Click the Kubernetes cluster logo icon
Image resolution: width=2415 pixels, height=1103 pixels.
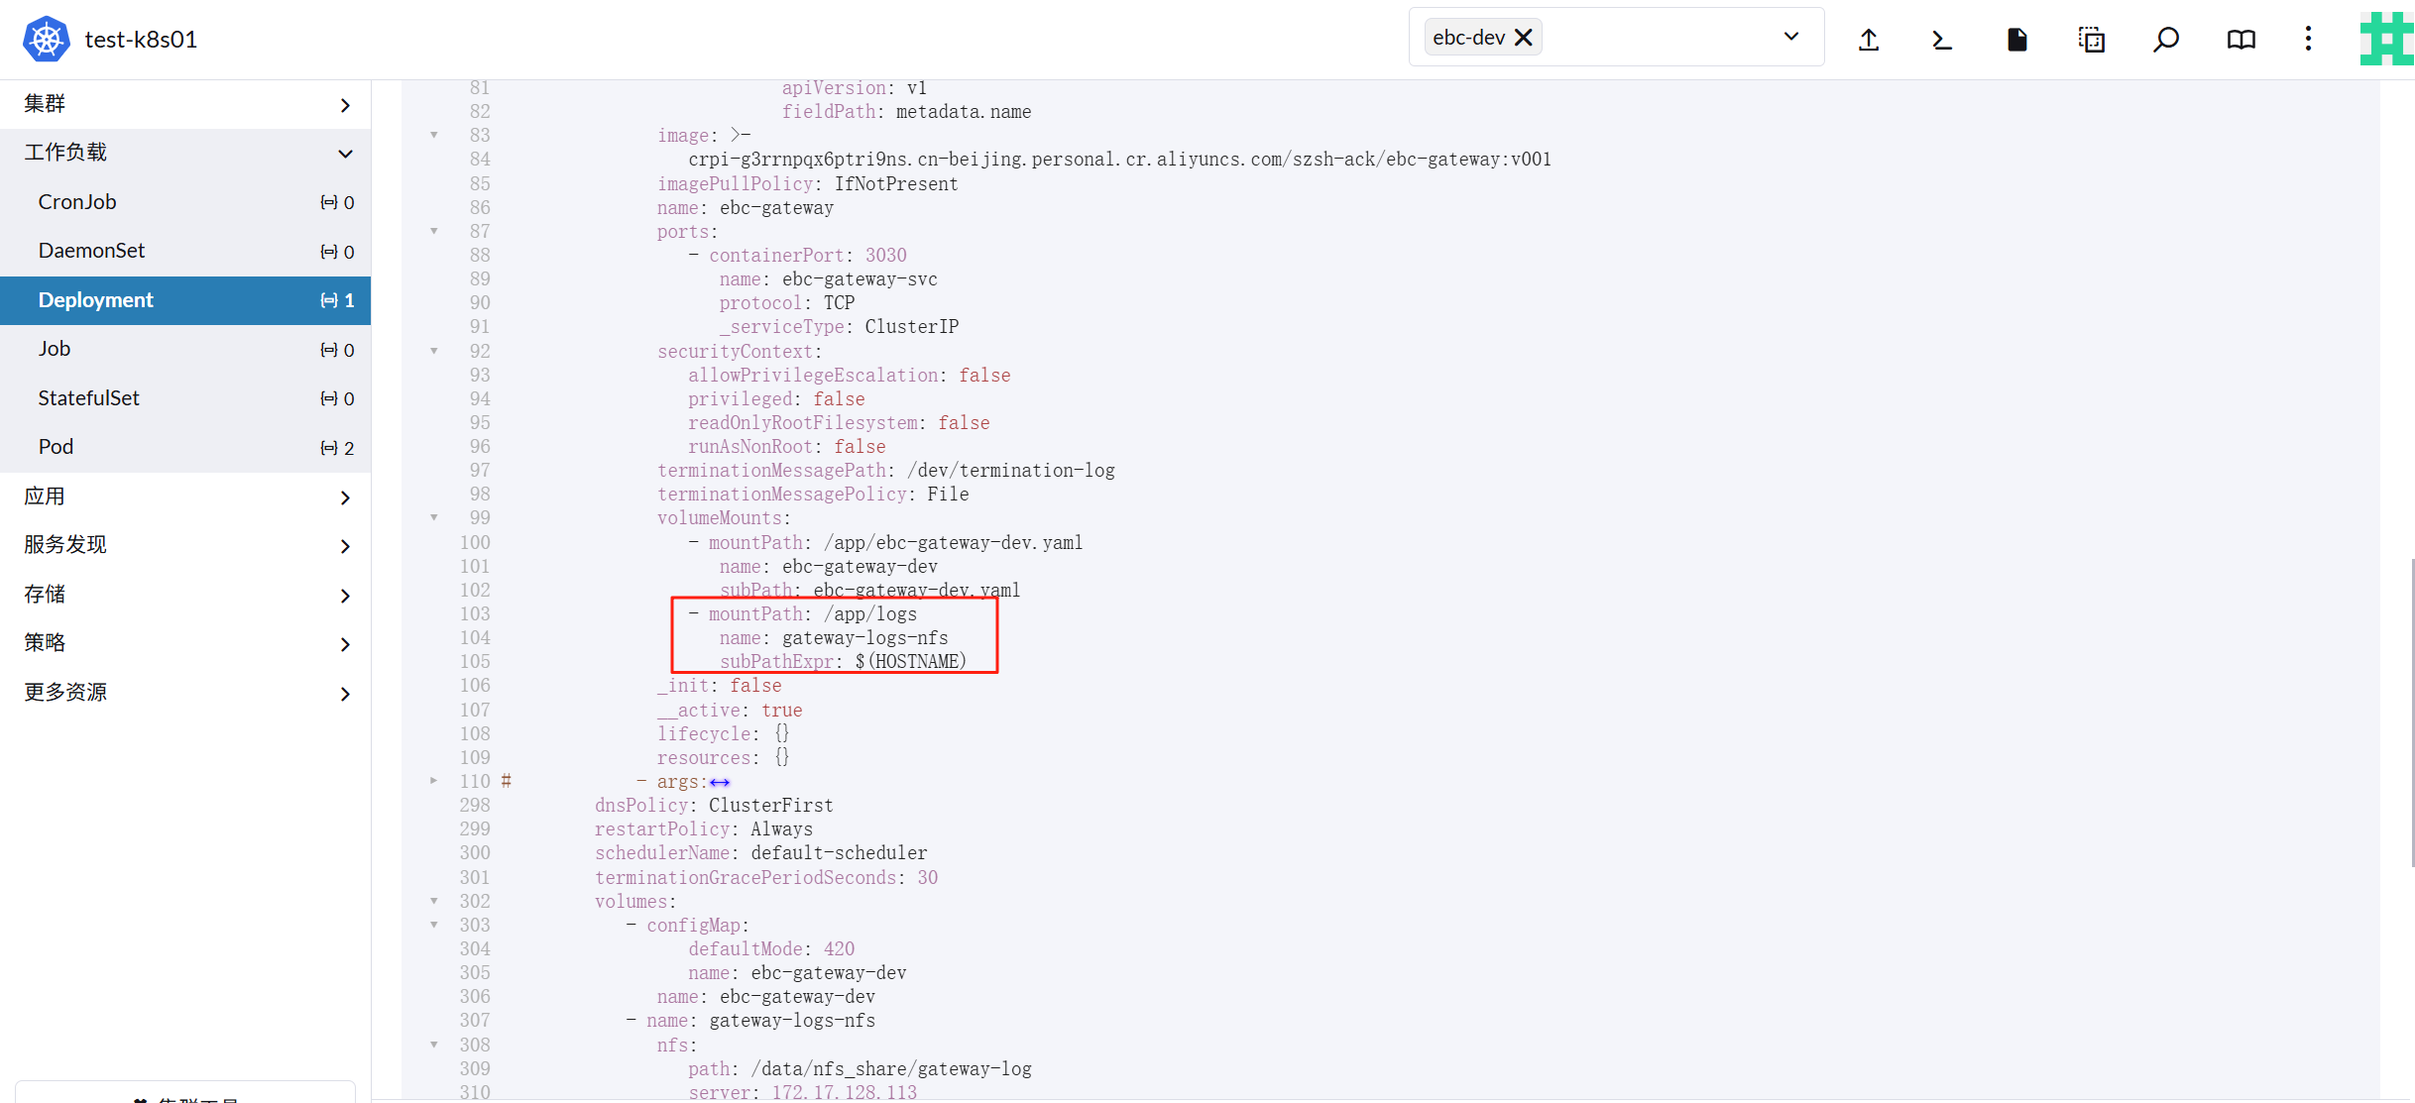click(46, 40)
